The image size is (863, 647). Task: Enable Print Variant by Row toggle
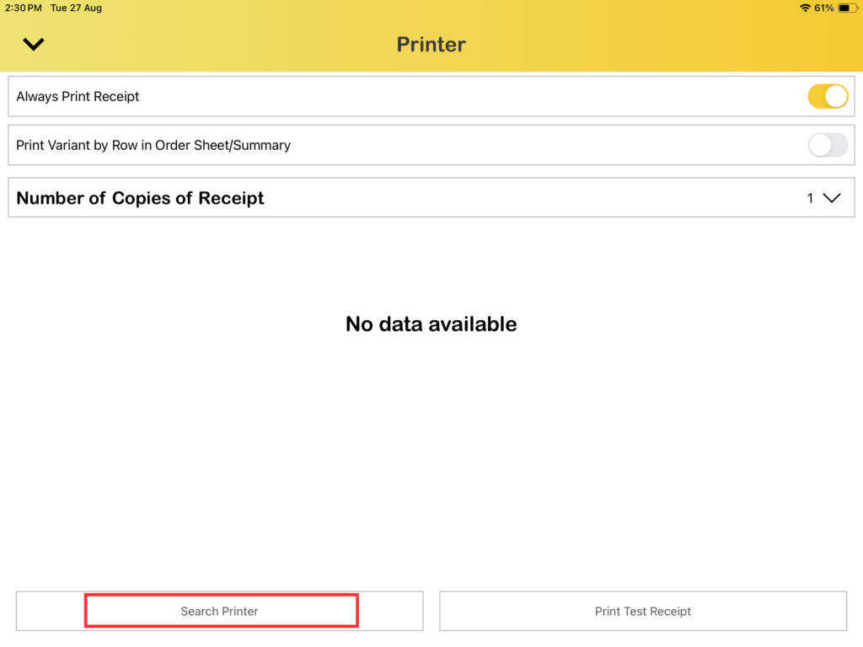pos(828,145)
